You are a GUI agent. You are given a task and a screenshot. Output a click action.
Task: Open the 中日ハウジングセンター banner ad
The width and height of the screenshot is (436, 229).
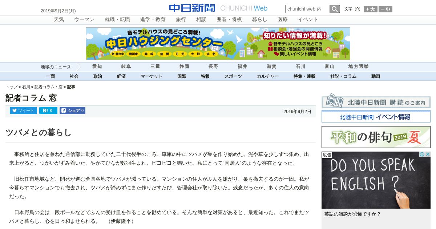[218, 44]
